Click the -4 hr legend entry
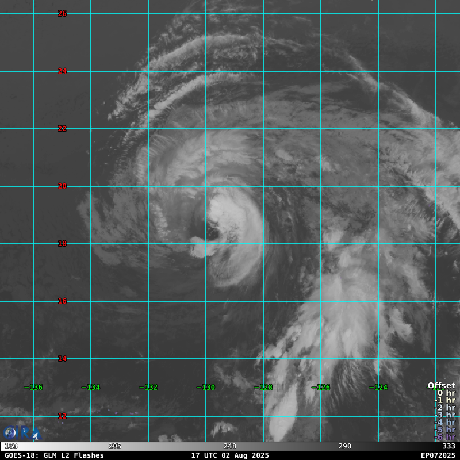Screen dimensions: 460x460 (x=444, y=422)
